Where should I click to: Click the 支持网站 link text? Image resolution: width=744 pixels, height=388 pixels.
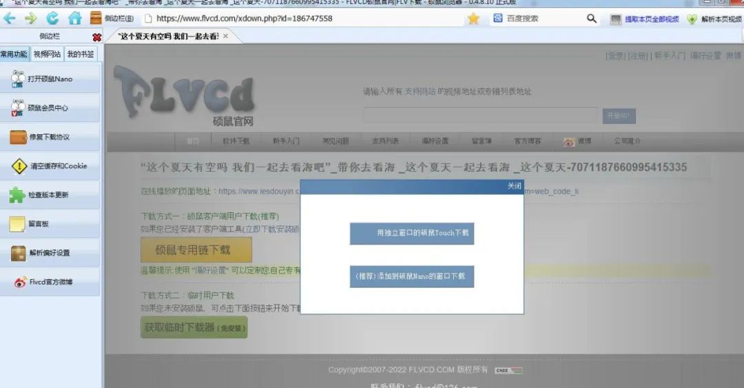pyautogui.click(x=420, y=92)
